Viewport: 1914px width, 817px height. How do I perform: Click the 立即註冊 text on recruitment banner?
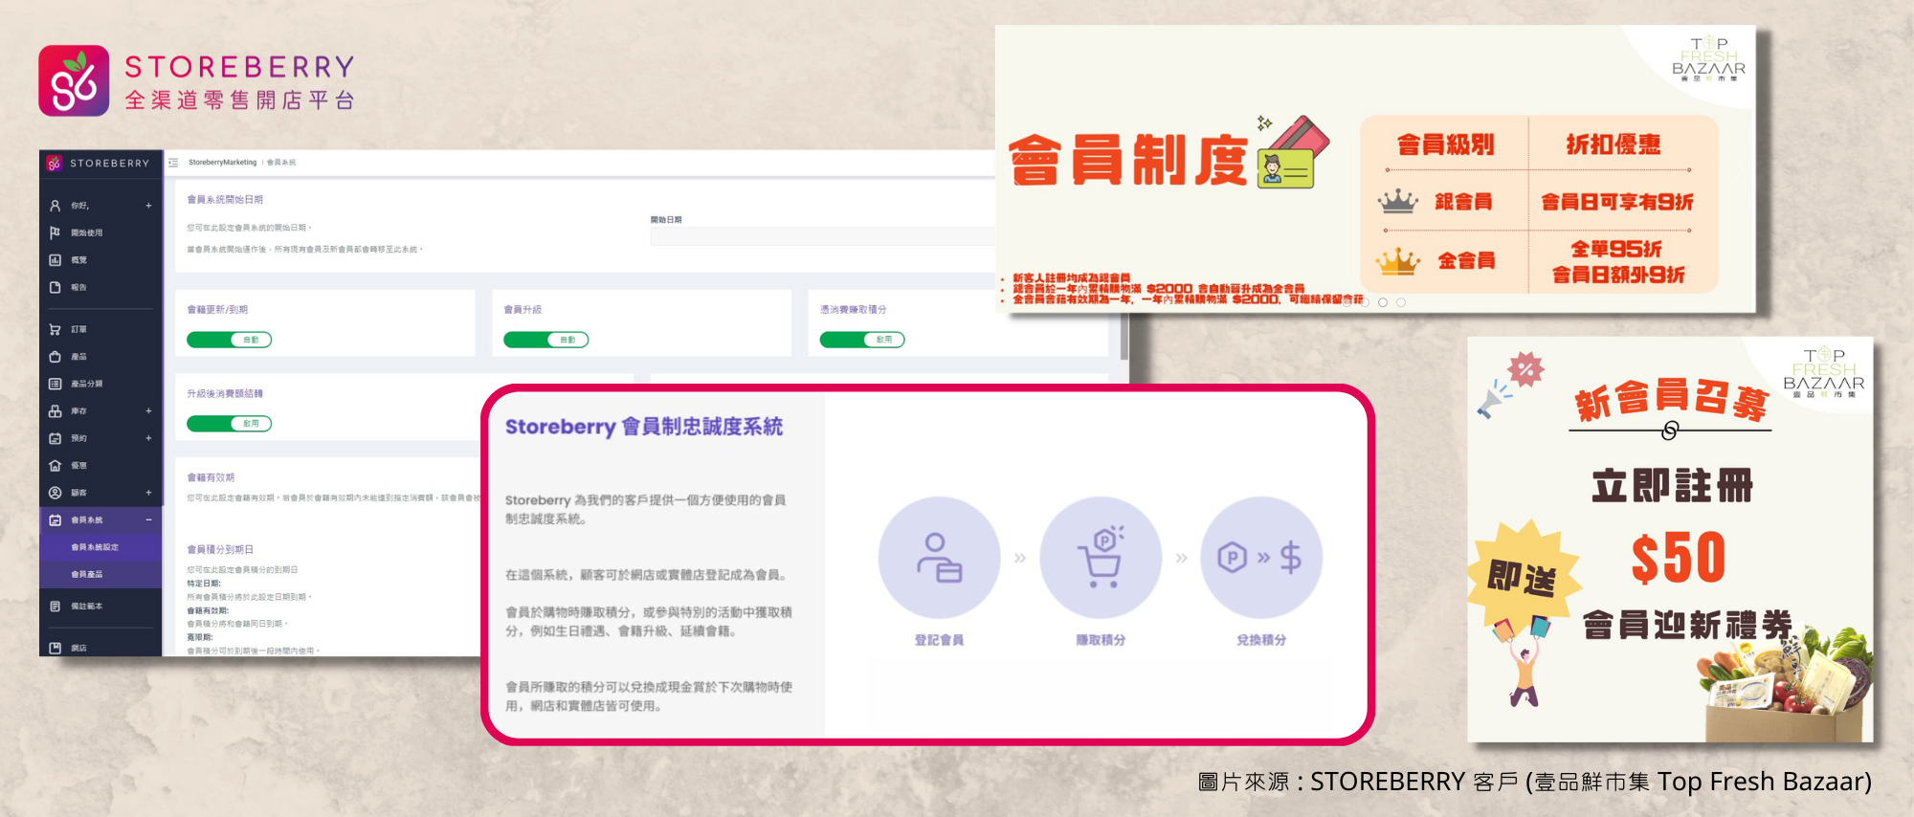pyautogui.click(x=1672, y=486)
